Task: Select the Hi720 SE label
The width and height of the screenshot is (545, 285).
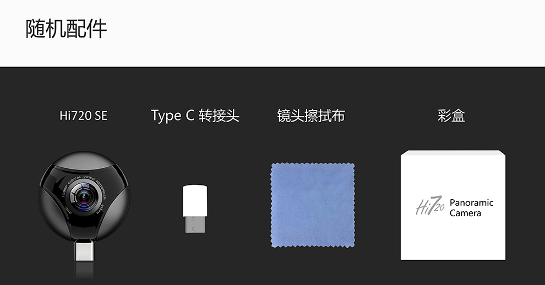Action: click(84, 116)
